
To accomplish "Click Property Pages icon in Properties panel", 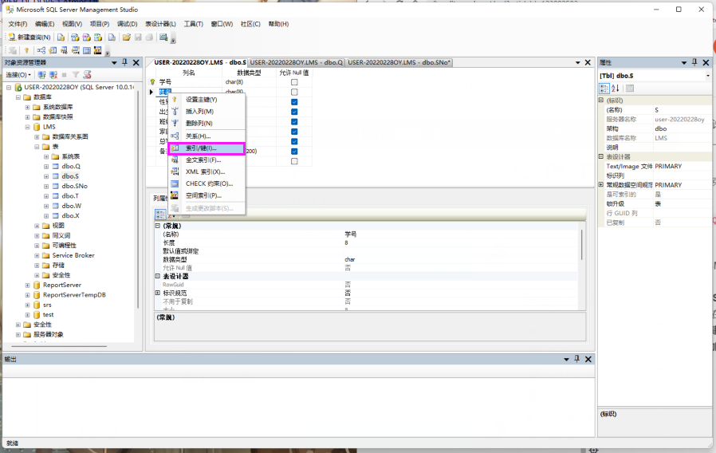I will pyautogui.click(x=630, y=89).
